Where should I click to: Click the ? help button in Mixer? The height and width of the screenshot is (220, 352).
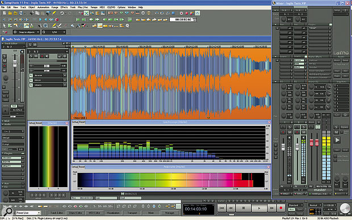click(345, 10)
